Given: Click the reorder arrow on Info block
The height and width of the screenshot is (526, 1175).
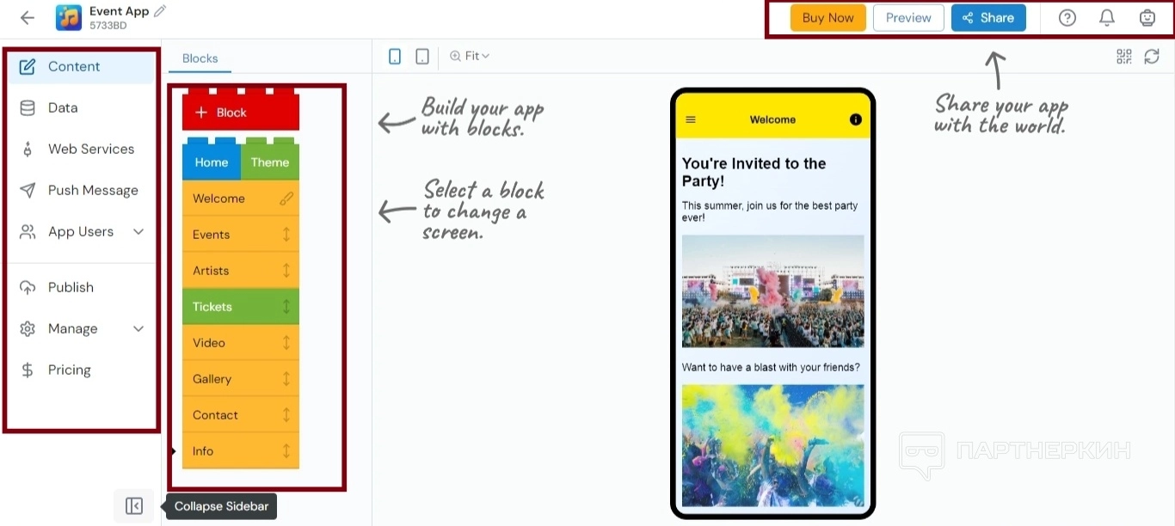Looking at the screenshot, I should pyautogui.click(x=286, y=451).
